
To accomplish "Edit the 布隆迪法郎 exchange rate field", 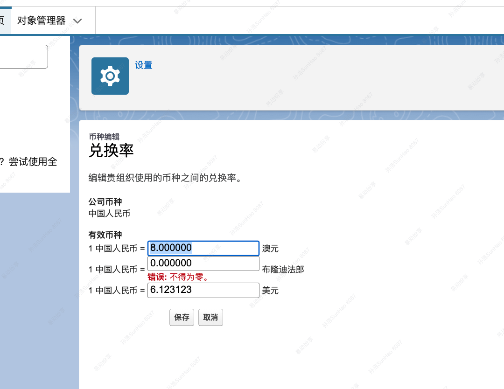I will click(203, 264).
